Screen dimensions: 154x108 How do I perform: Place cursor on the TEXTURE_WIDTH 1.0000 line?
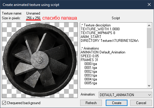coord(100,29)
